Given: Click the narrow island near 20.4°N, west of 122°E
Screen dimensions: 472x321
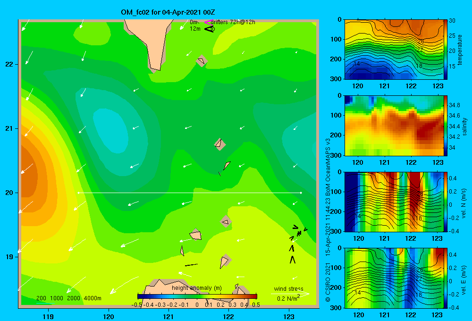Looking at the screenshot, I should [x=227, y=165].
